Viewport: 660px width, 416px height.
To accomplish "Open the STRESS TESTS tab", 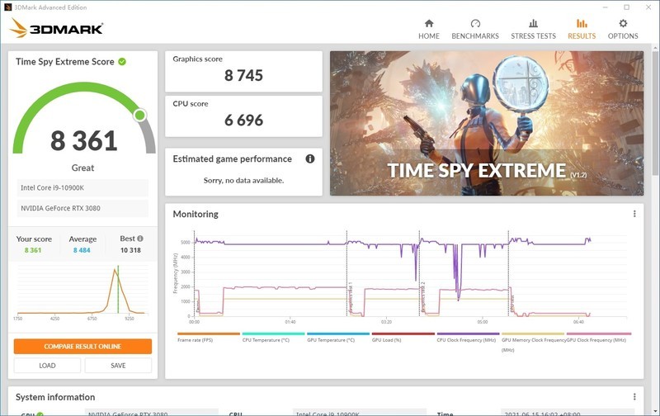I will pos(533,30).
